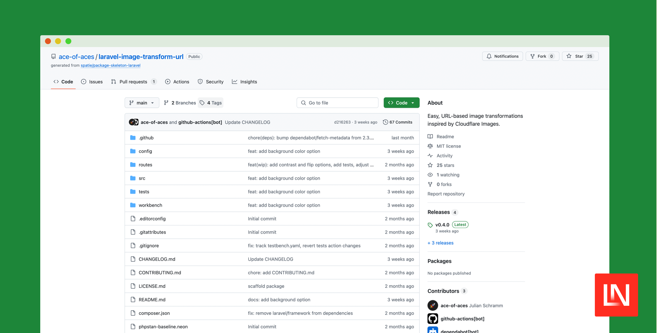Open the 4 Tags list
The image size is (657, 333).
211,103
